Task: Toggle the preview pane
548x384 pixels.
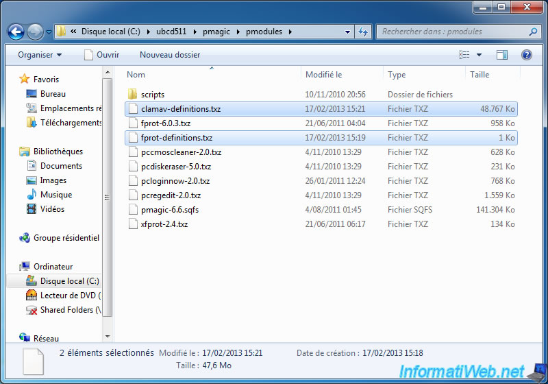Action: click(x=502, y=55)
